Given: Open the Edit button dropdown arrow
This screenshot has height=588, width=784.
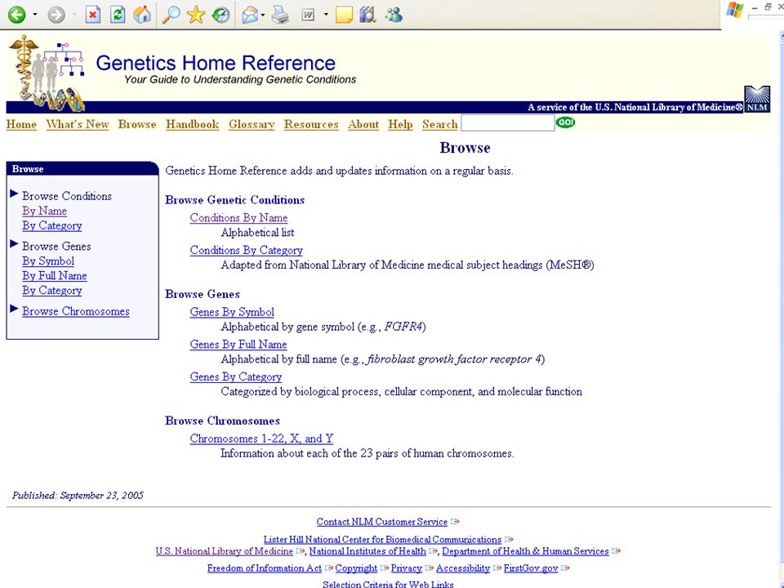Looking at the screenshot, I should tap(326, 15).
